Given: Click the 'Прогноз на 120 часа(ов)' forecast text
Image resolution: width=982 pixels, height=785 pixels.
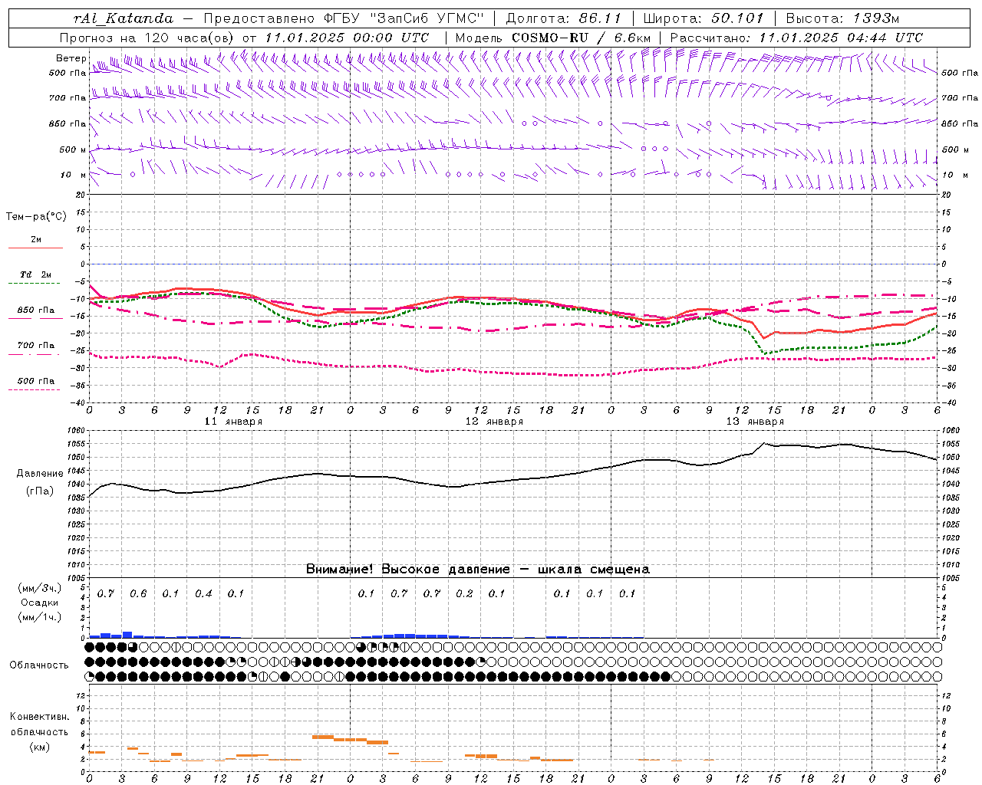Looking at the screenshot, I should [148, 38].
